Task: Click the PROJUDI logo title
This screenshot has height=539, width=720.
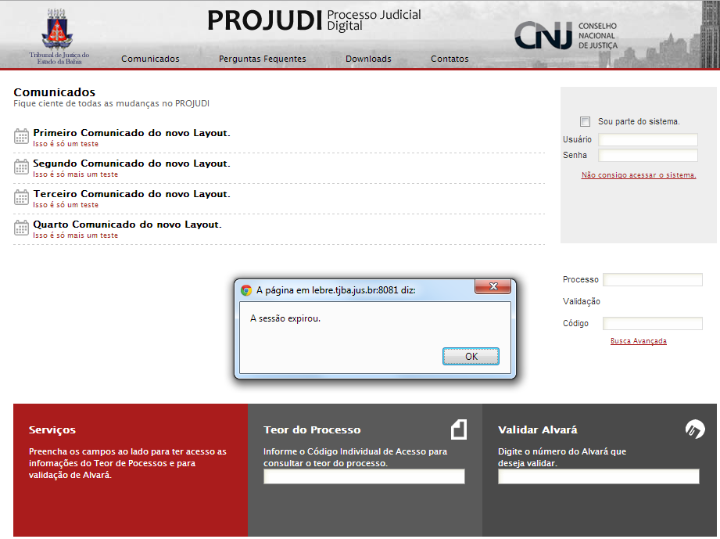Action: click(265, 20)
